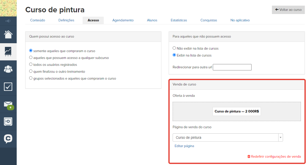The width and height of the screenshot is (308, 165).
Task: Click the checkmark tasks icon in sidebar
Action: 8,87
